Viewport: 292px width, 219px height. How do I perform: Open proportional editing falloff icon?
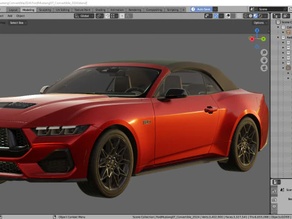coord(128,16)
